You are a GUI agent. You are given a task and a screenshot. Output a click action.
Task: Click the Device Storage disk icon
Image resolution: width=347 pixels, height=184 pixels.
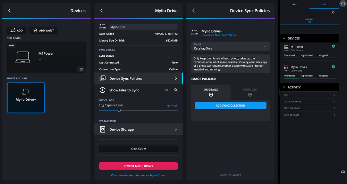pyautogui.click(x=102, y=129)
